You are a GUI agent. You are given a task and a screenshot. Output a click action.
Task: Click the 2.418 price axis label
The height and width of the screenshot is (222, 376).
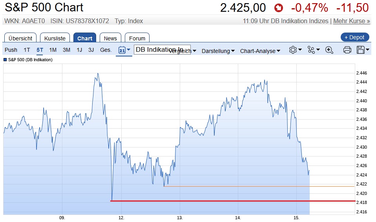(x=361, y=202)
